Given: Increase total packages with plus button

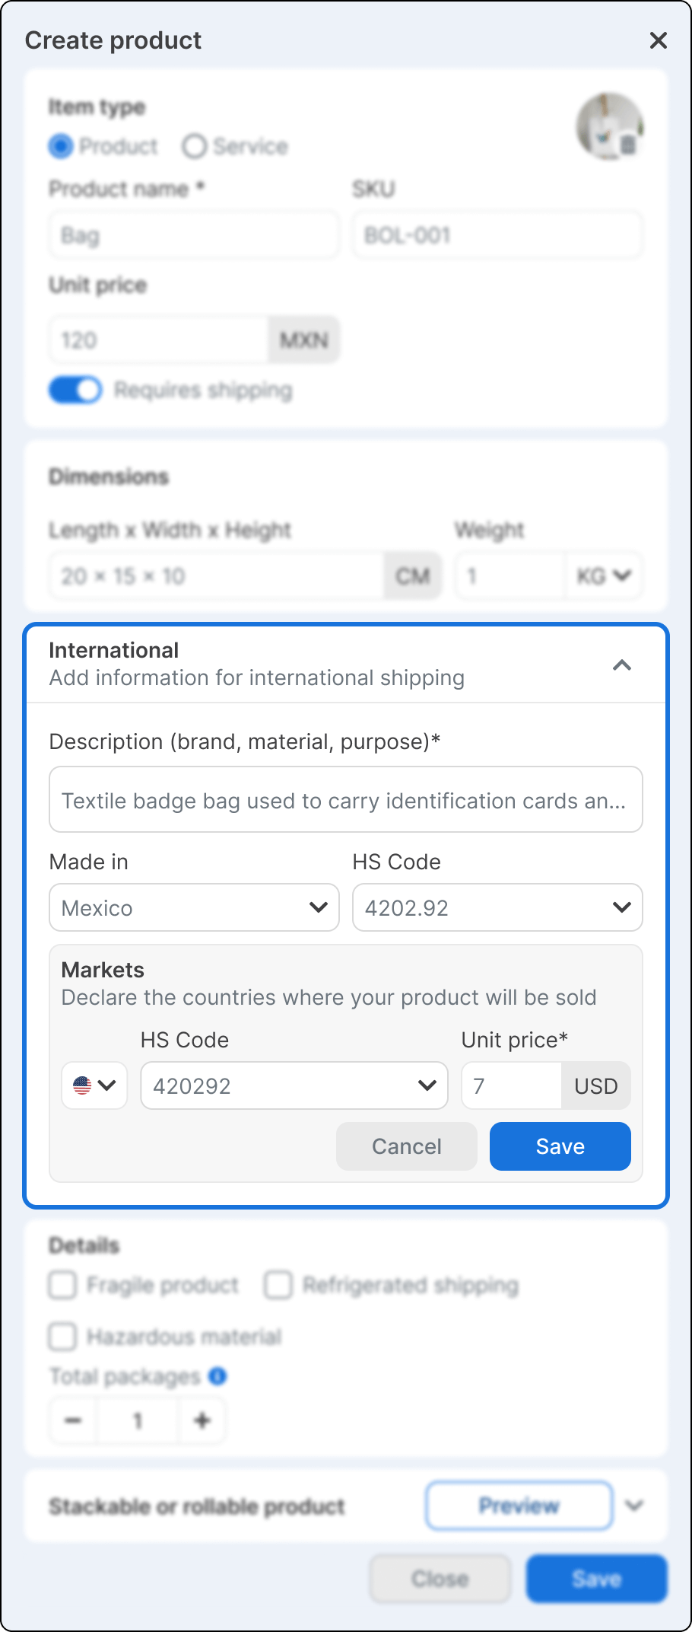Looking at the screenshot, I should click(x=202, y=1420).
